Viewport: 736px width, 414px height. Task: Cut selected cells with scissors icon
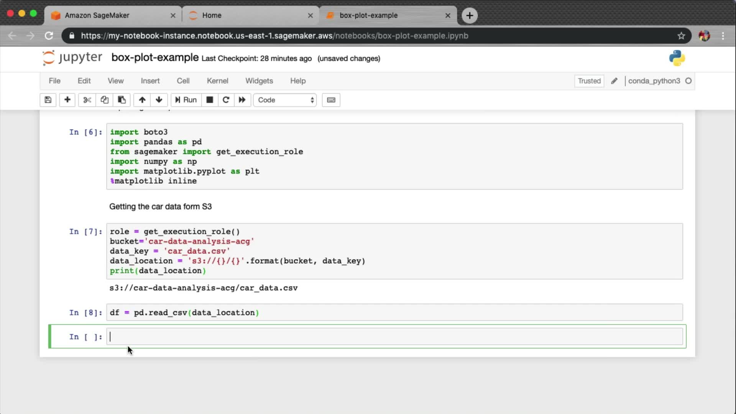tap(87, 100)
